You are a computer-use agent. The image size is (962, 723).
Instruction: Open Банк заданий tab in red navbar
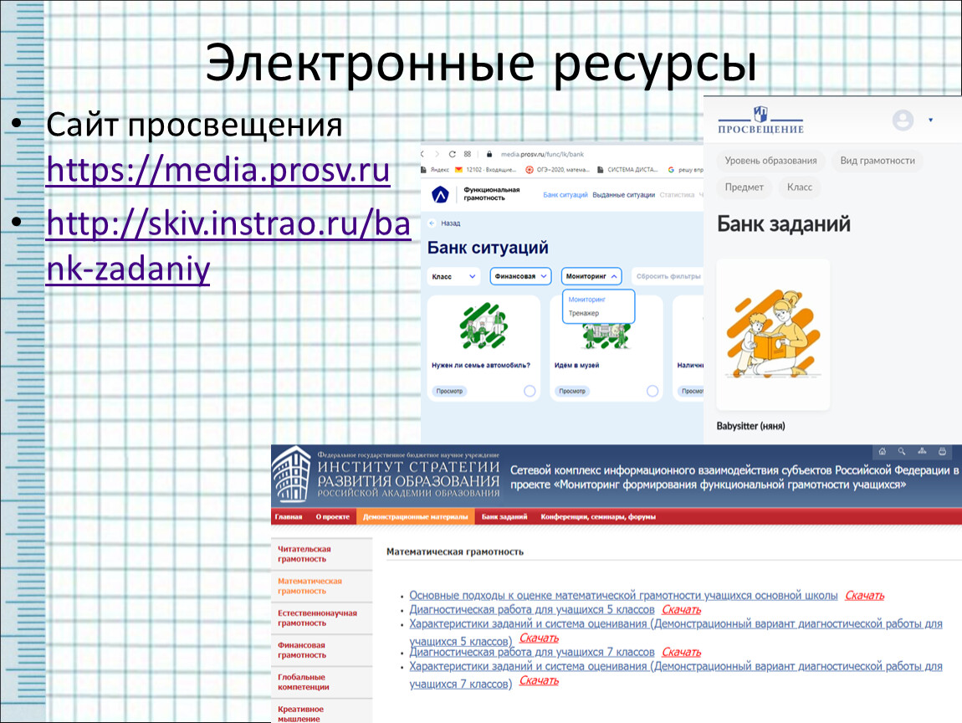tap(504, 517)
